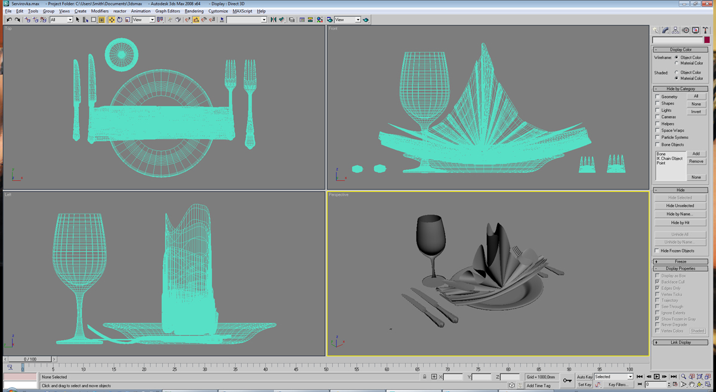Select the Select and Move tool

coord(111,20)
